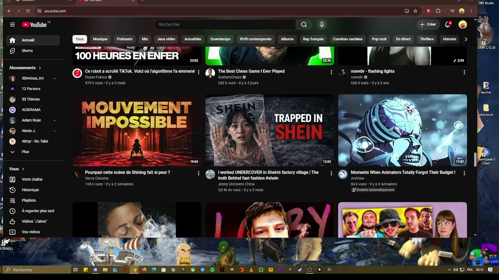Click the Chrome address bar
This screenshot has width=499, height=280.
point(218,11)
